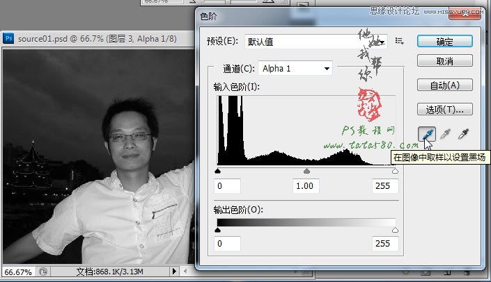Click the output highlight field 255
491x282 pixels.
(x=385, y=244)
